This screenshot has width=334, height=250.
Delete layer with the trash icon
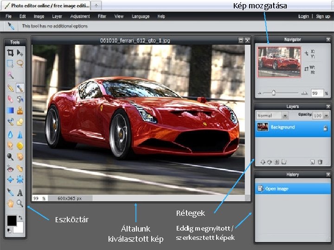click(320, 162)
